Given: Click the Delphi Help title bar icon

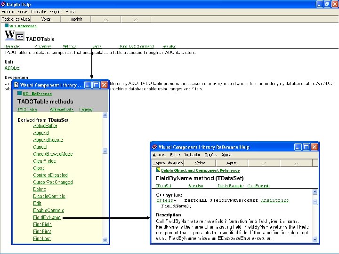Looking at the screenshot, I should point(4,3).
